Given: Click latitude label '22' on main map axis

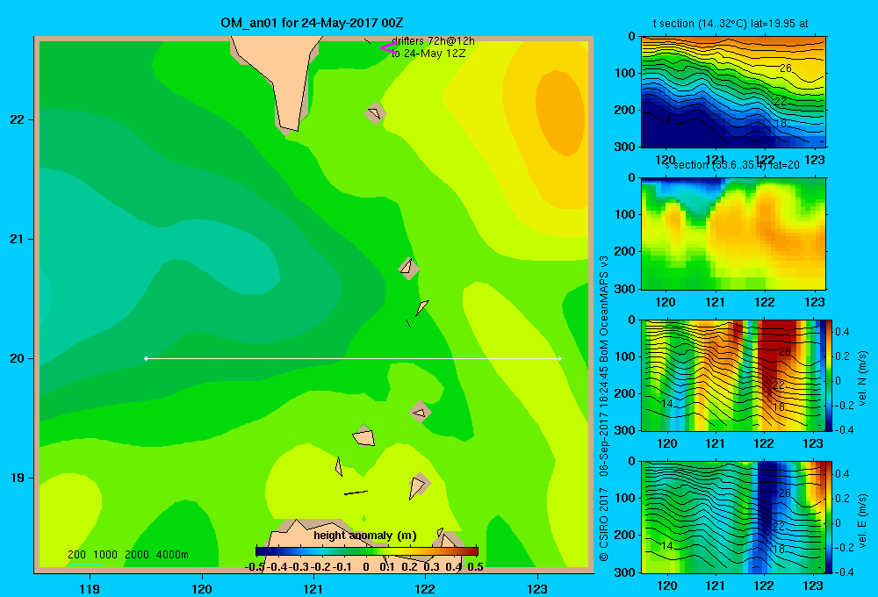Looking at the screenshot, I should [17, 120].
